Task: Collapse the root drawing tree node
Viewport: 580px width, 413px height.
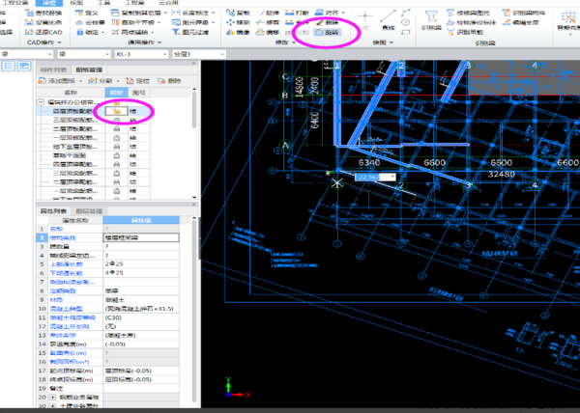Action: 39,101
